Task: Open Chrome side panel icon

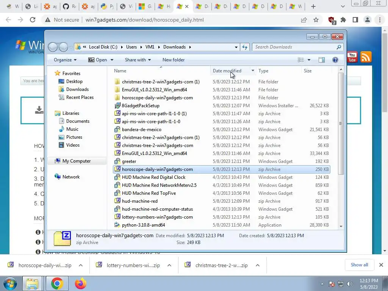Action: [x=355, y=20]
